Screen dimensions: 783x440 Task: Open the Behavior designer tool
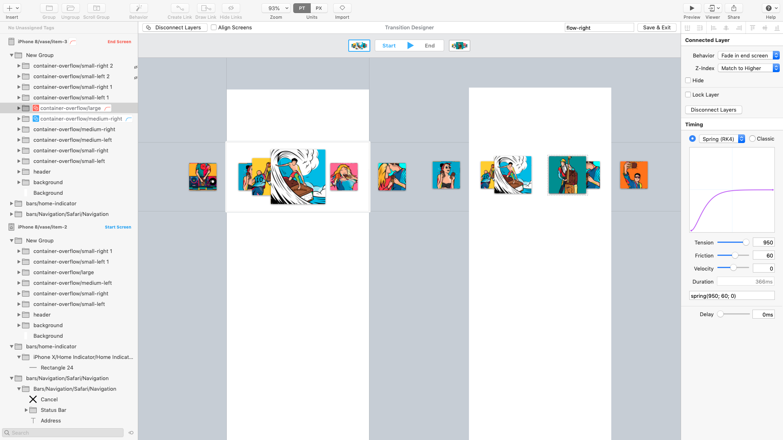pos(139,8)
